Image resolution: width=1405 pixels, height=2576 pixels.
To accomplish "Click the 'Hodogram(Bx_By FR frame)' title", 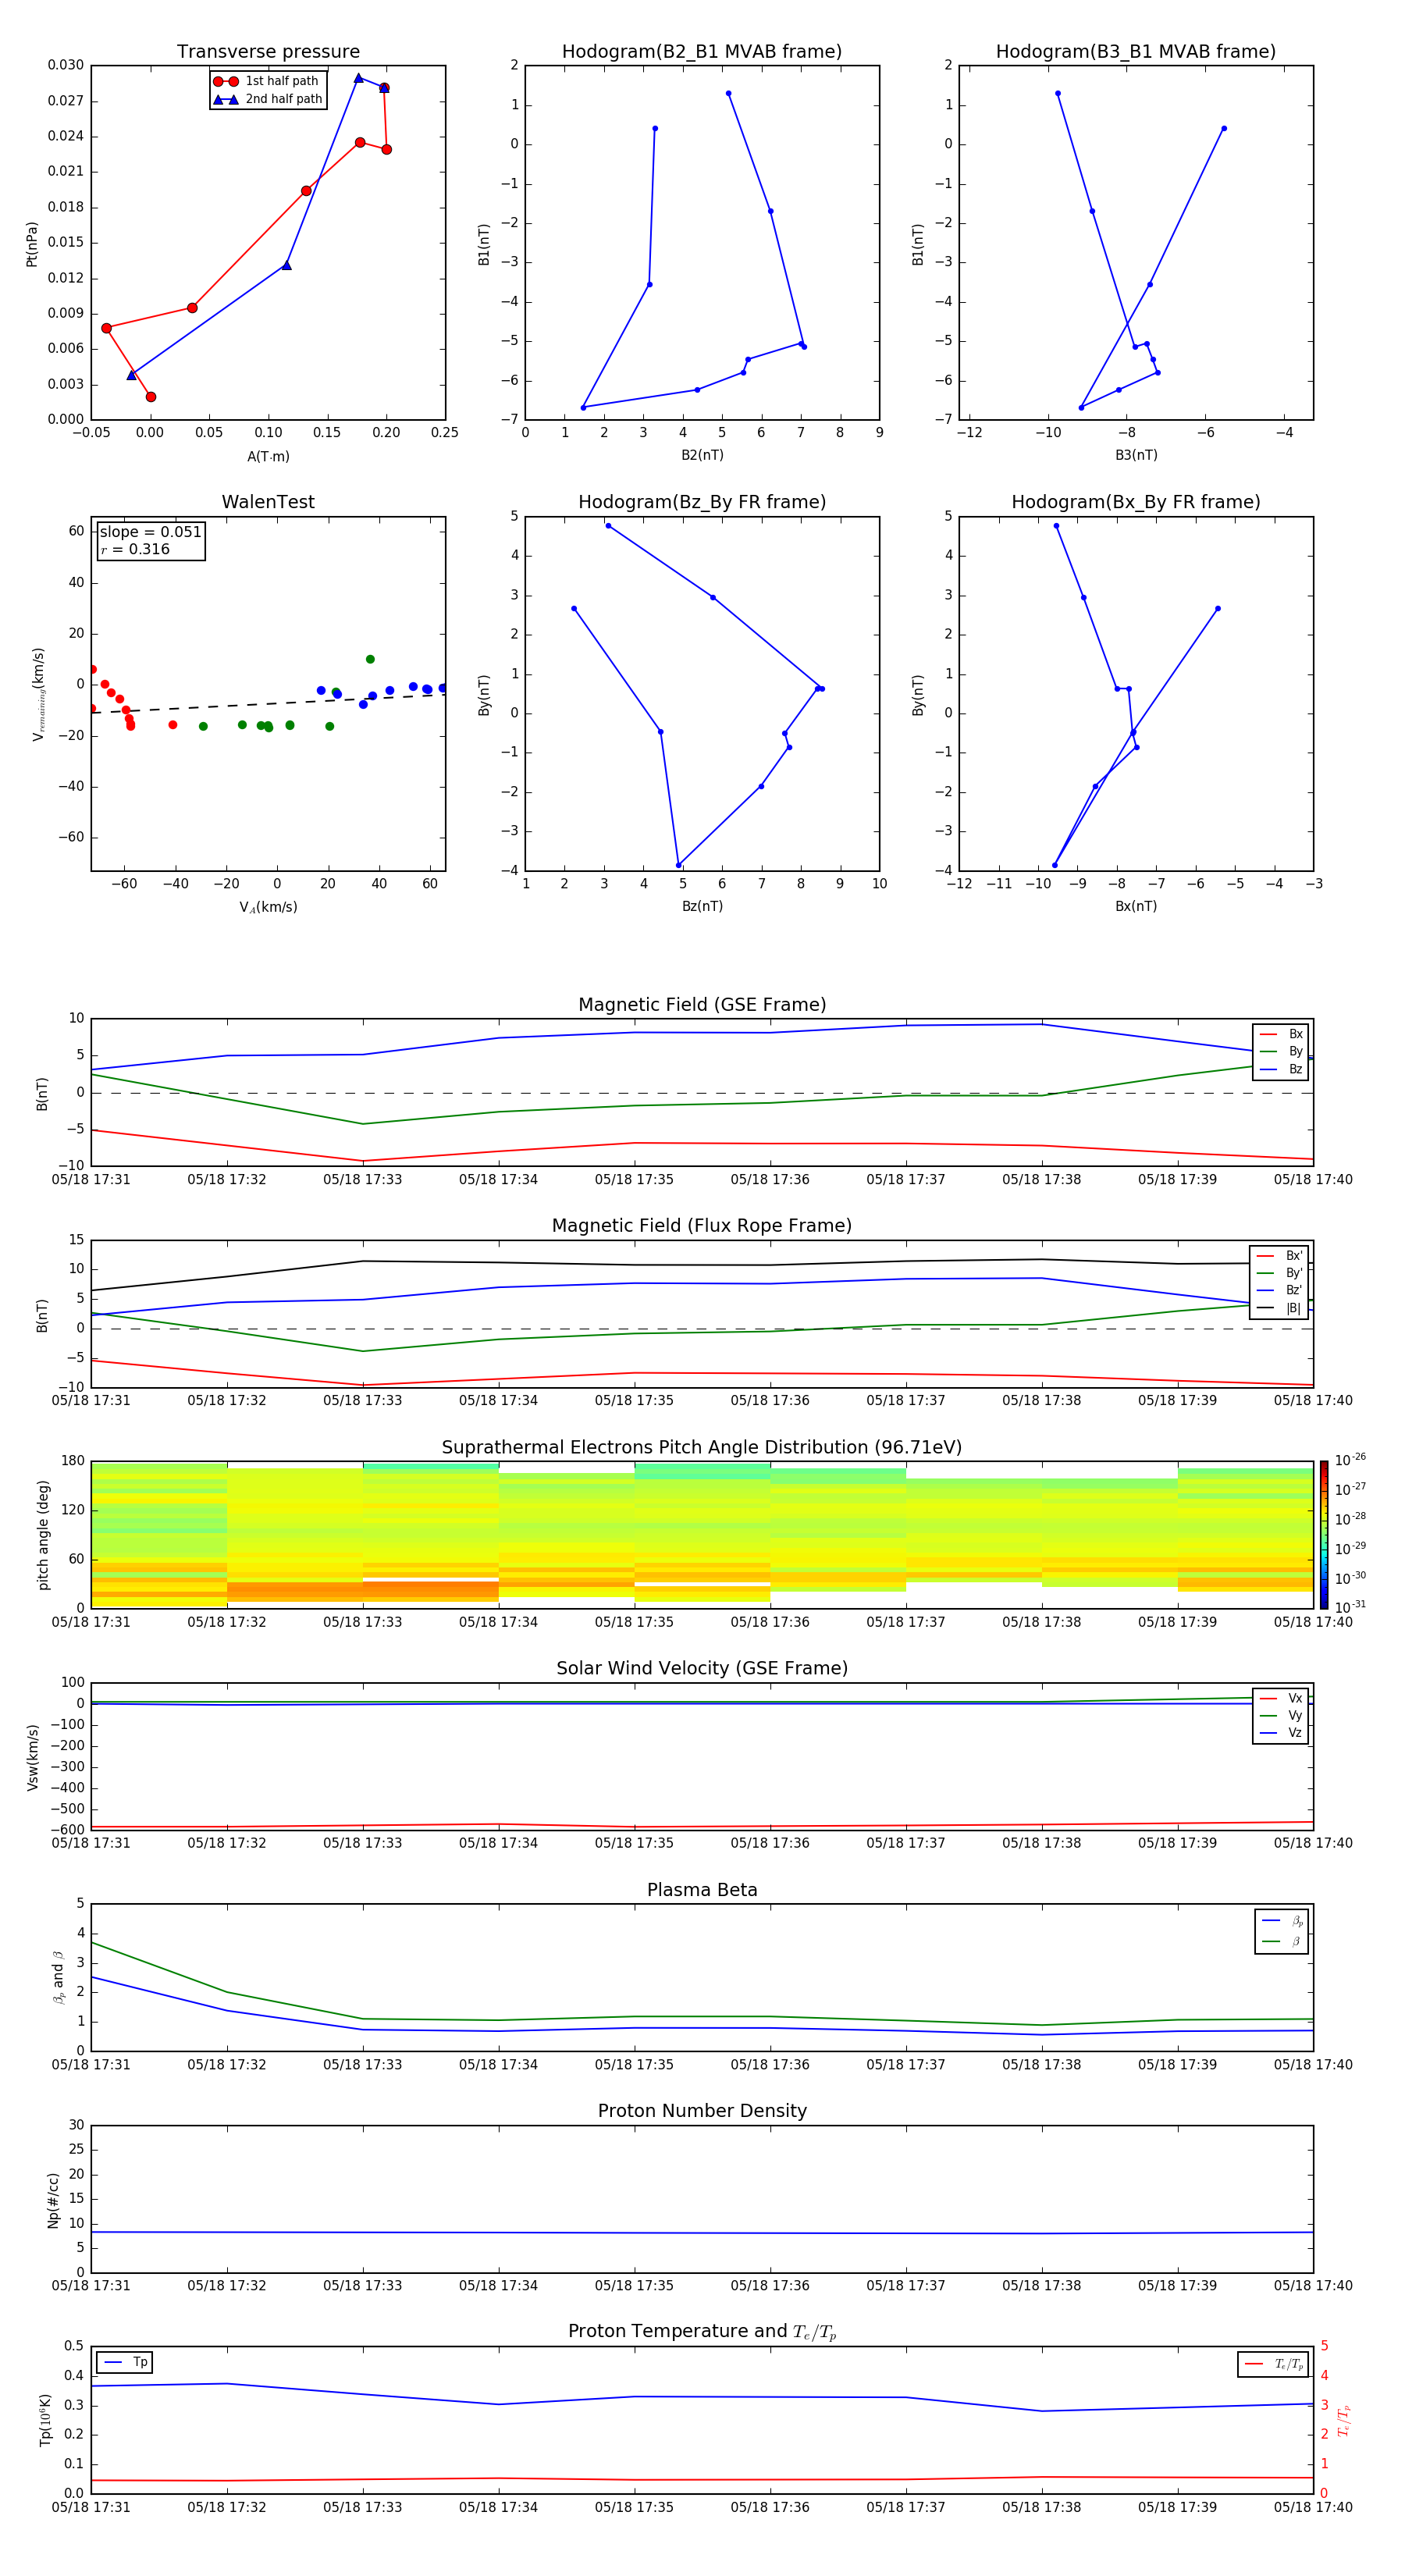I will (1136, 502).
